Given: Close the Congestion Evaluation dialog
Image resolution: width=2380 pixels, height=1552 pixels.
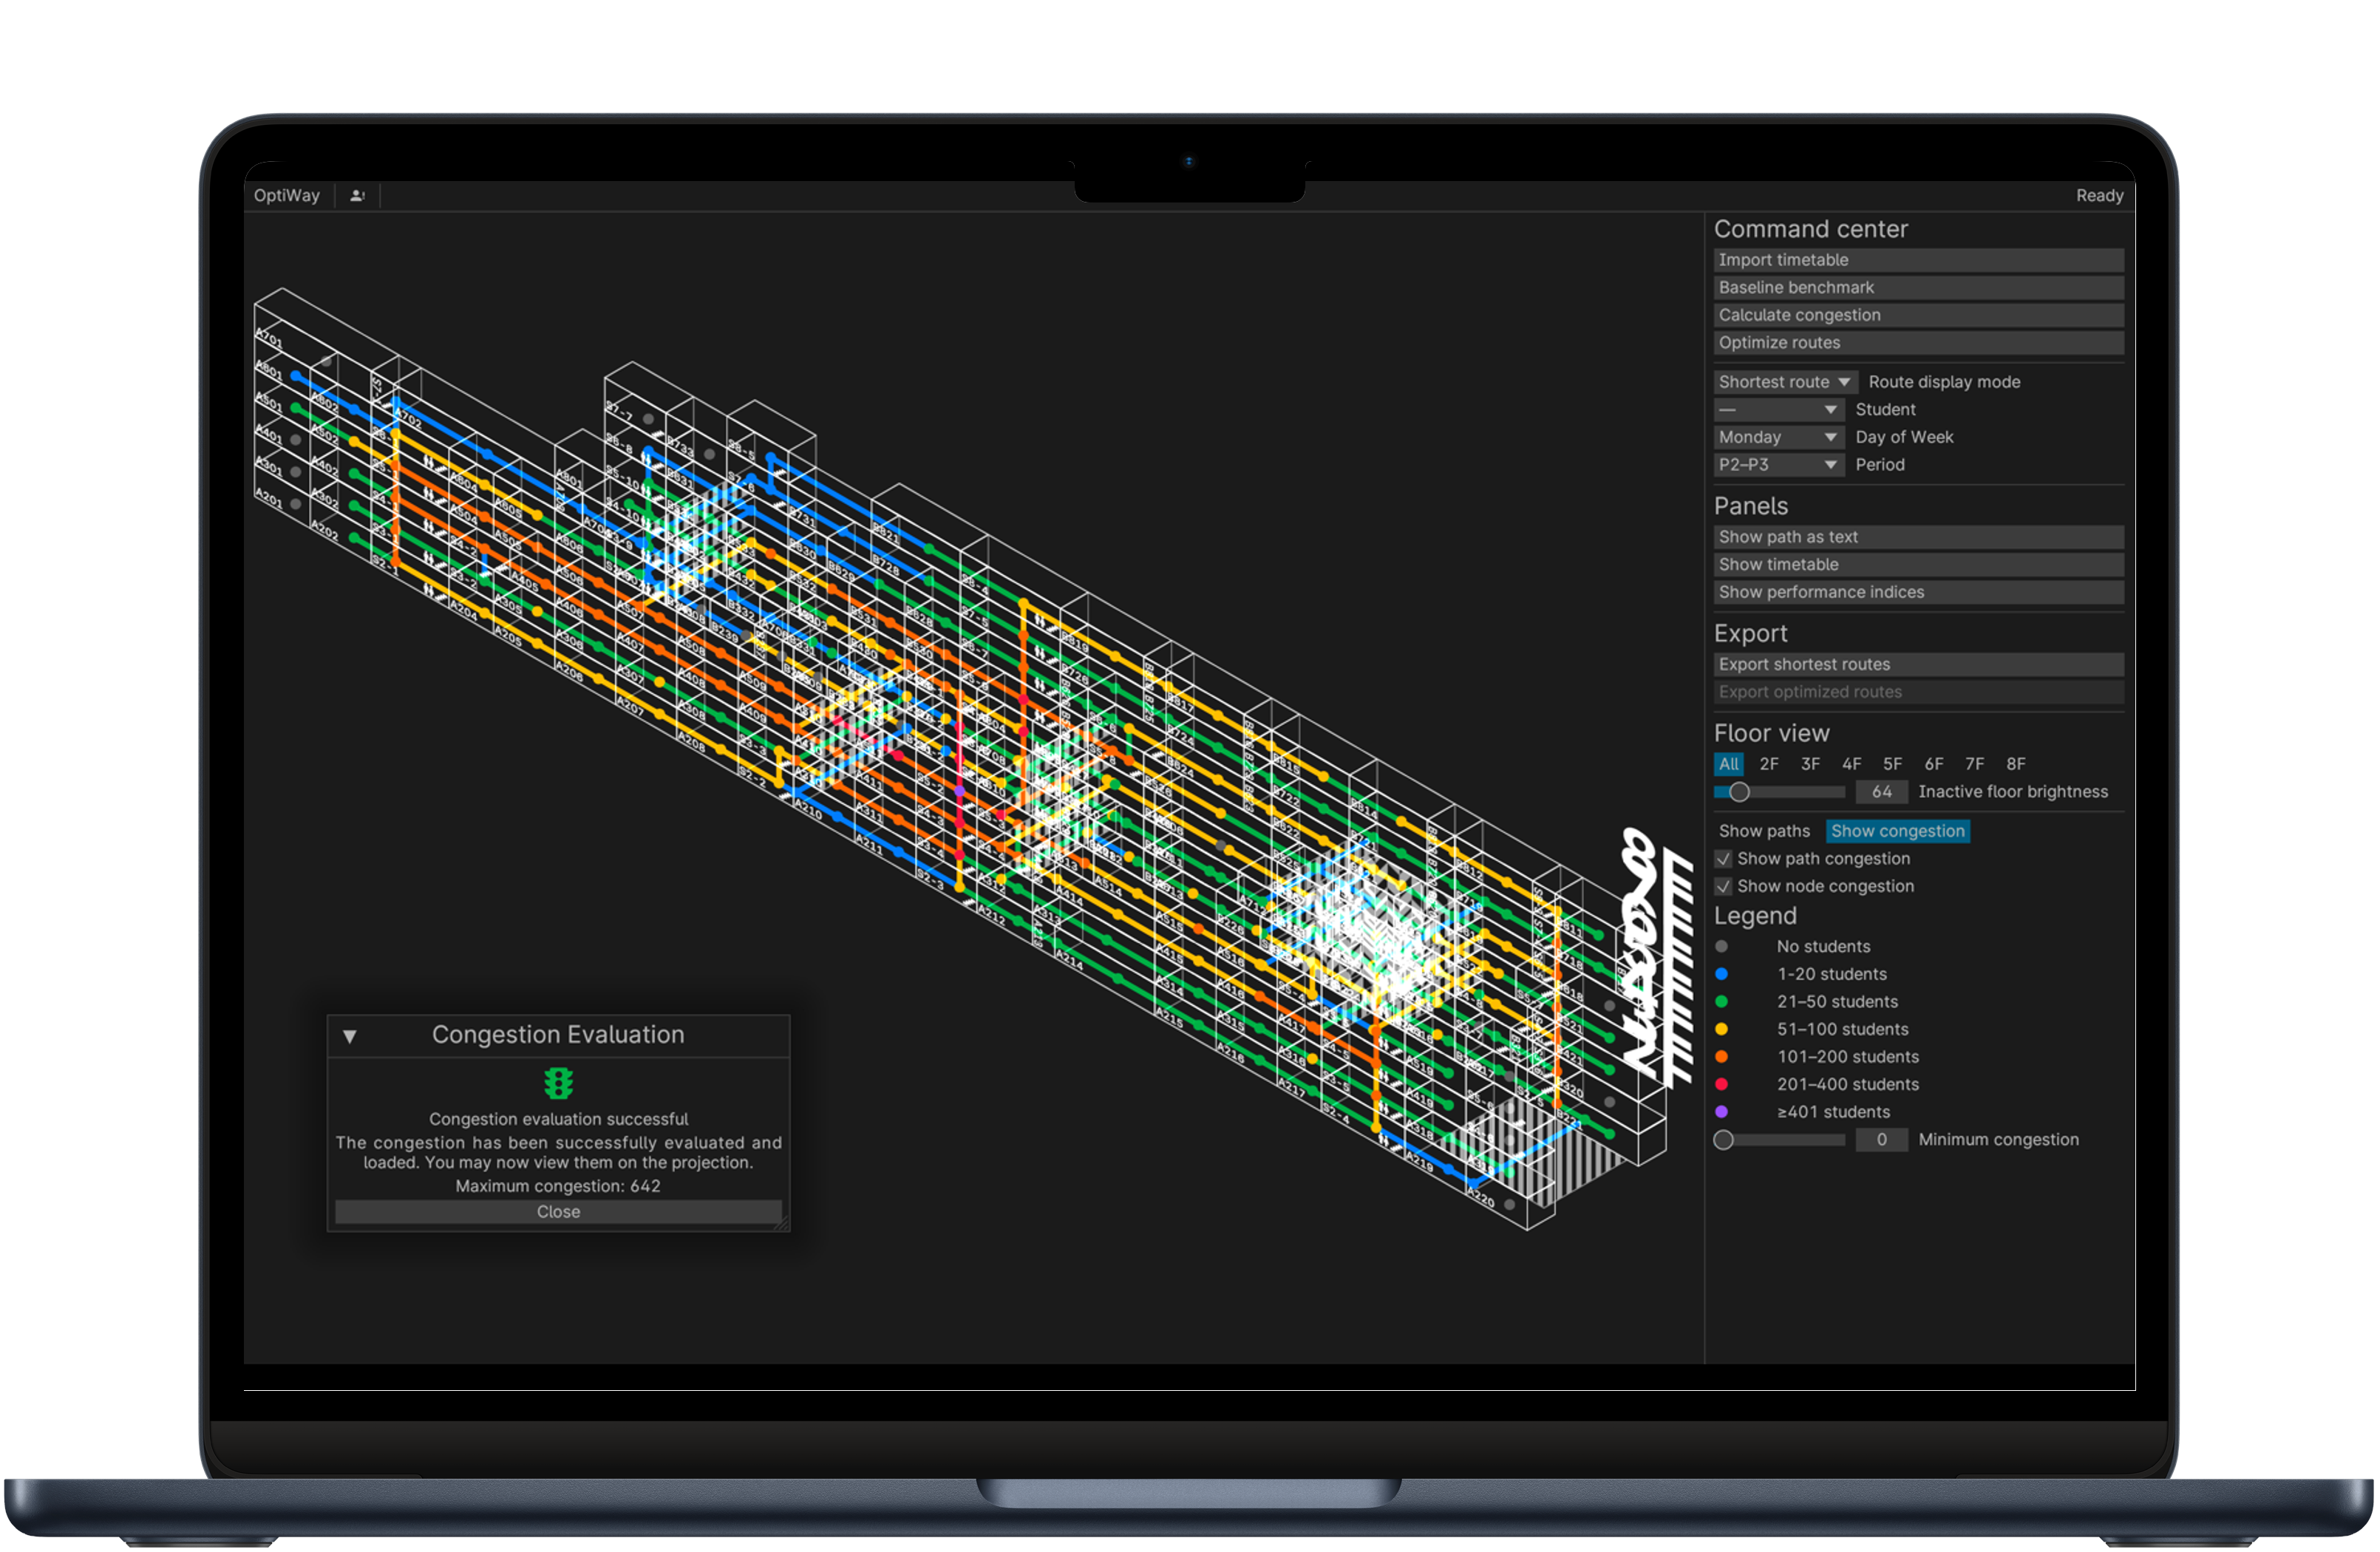Looking at the screenshot, I should coord(558,1211).
